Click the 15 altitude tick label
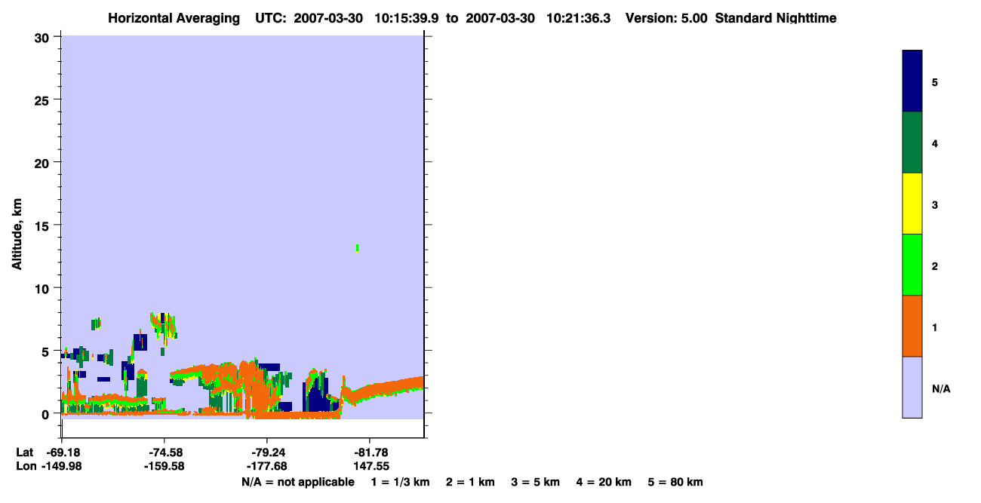981x503 pixels. pyautogui.click(x=44, y=225)
